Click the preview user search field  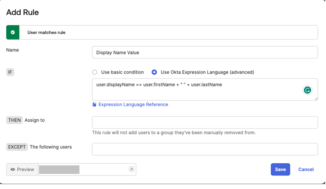click(83, 169)
